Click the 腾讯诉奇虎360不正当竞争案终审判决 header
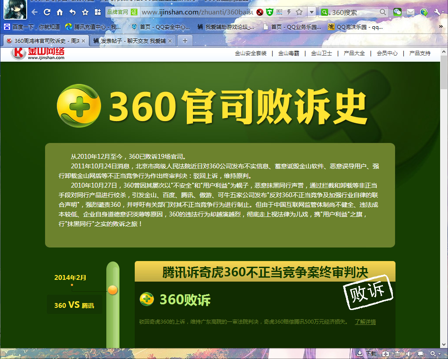The height and width of the screenshot is (359, 448). [x=265, y=272]
